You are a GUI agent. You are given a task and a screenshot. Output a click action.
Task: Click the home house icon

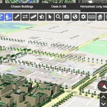coord(100,17)
